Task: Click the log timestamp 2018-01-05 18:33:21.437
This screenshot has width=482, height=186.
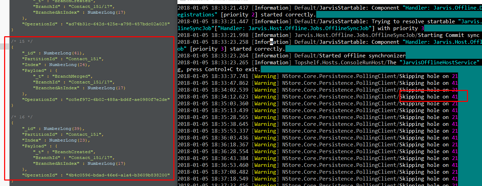Action: coord(214,8)
